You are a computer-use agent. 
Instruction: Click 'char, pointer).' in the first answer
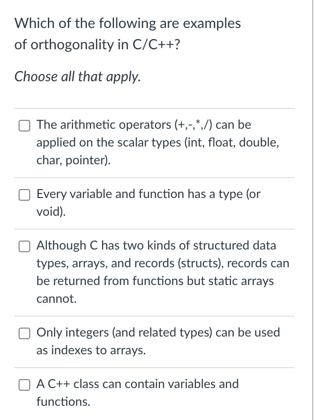point(74,160)
